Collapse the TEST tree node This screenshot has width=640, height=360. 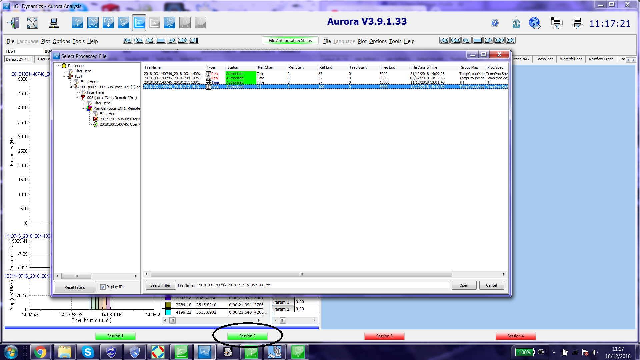tap(65, 76)
